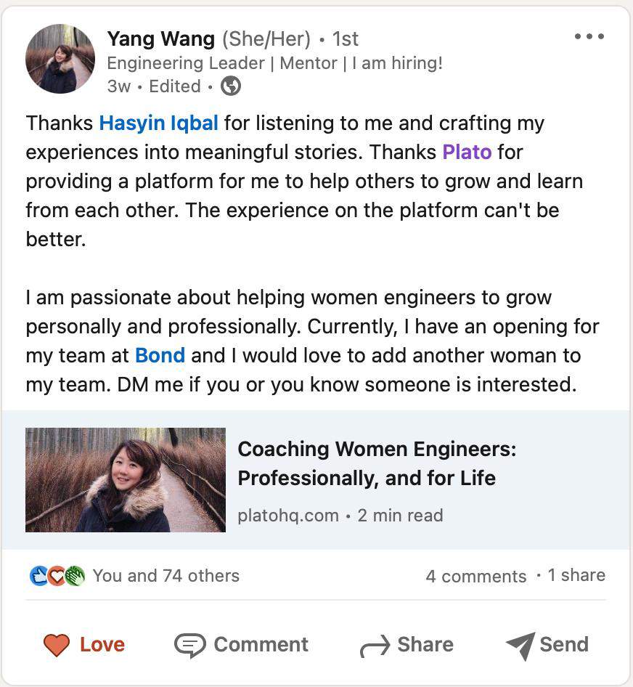The height and width of the screenshot is (687, 633).
Task: View the You and 74 others reactions
Action: coord(166,576)
